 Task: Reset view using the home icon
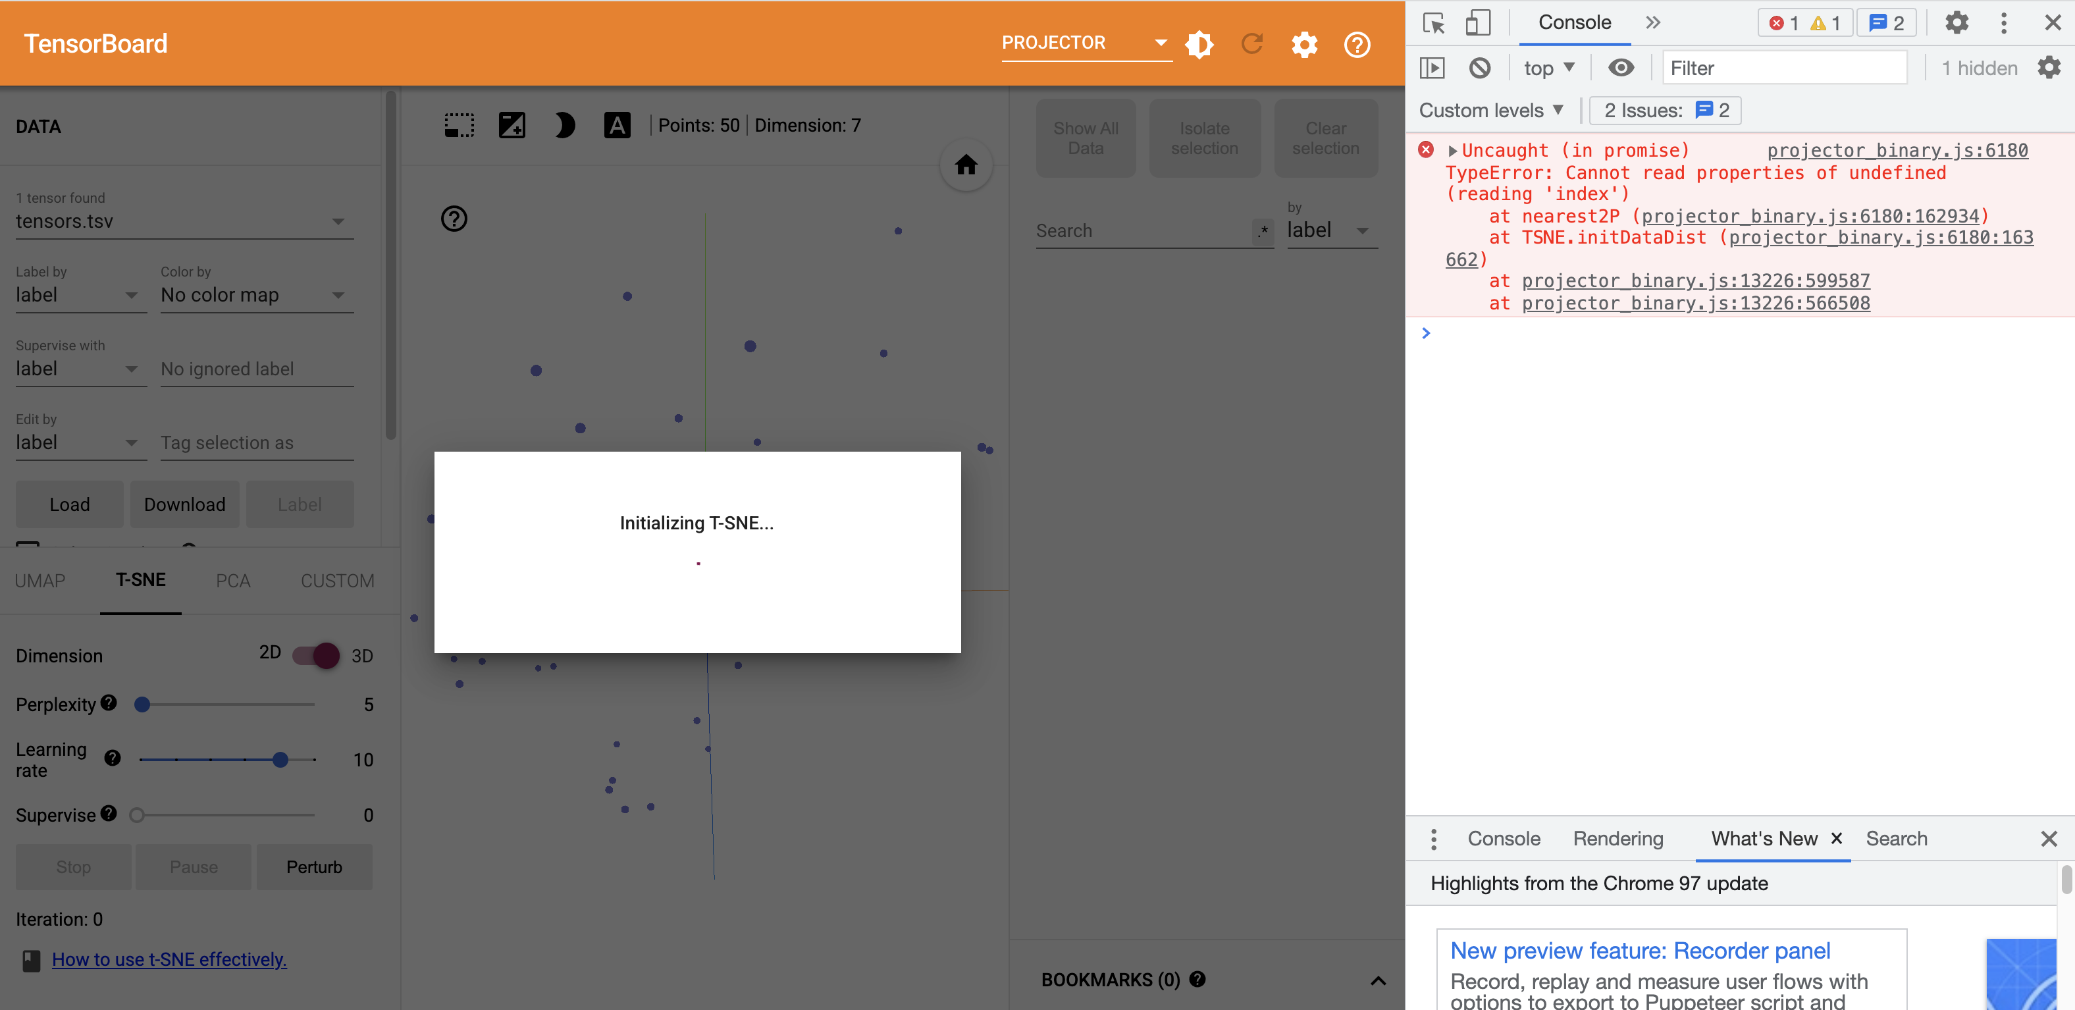pos(966,165)
